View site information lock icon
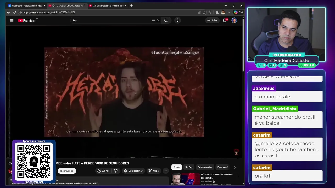335x188 pixels. [20, 12]
